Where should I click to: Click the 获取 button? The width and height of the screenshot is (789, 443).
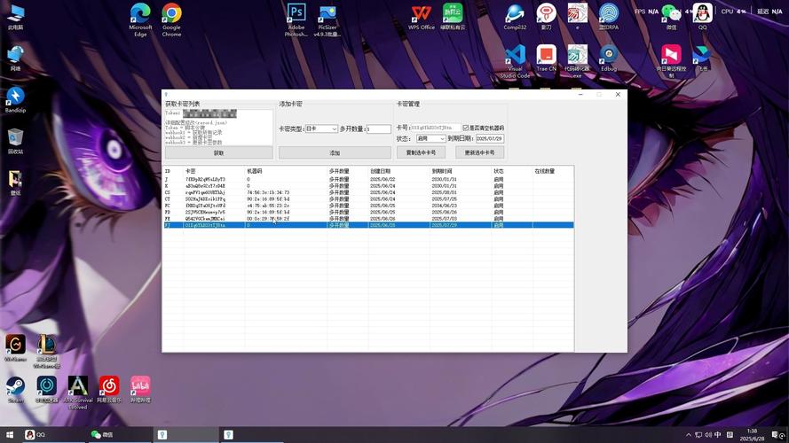tap(218, 152)
